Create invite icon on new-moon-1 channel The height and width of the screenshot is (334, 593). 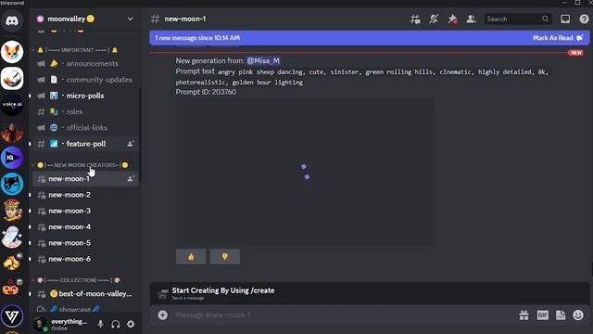click(x=130, y=178)
